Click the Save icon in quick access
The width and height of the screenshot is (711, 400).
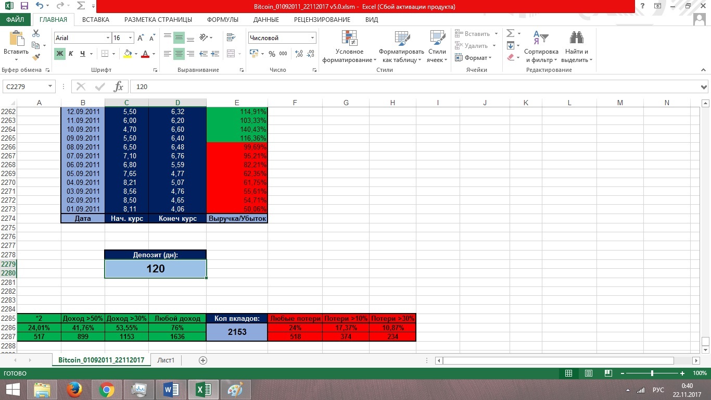point(24,6)
